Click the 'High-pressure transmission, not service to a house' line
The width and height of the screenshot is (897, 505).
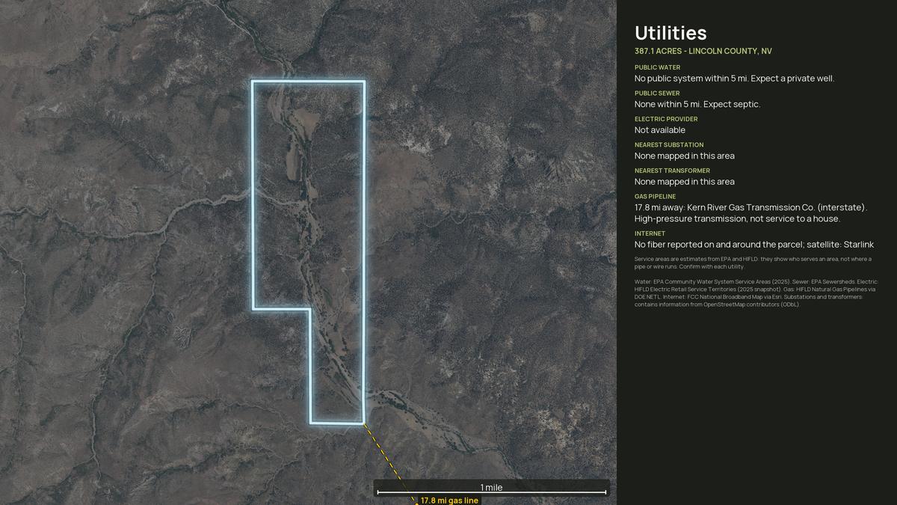738,219
